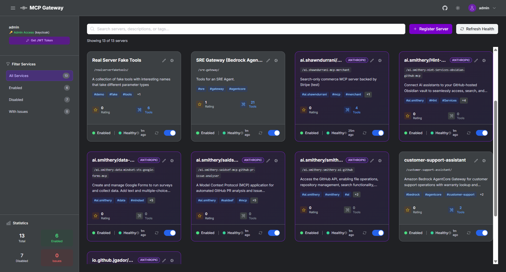Click the search magnifier icon
The height and width of the screenshot is (272, 506).
coord(92,29)
